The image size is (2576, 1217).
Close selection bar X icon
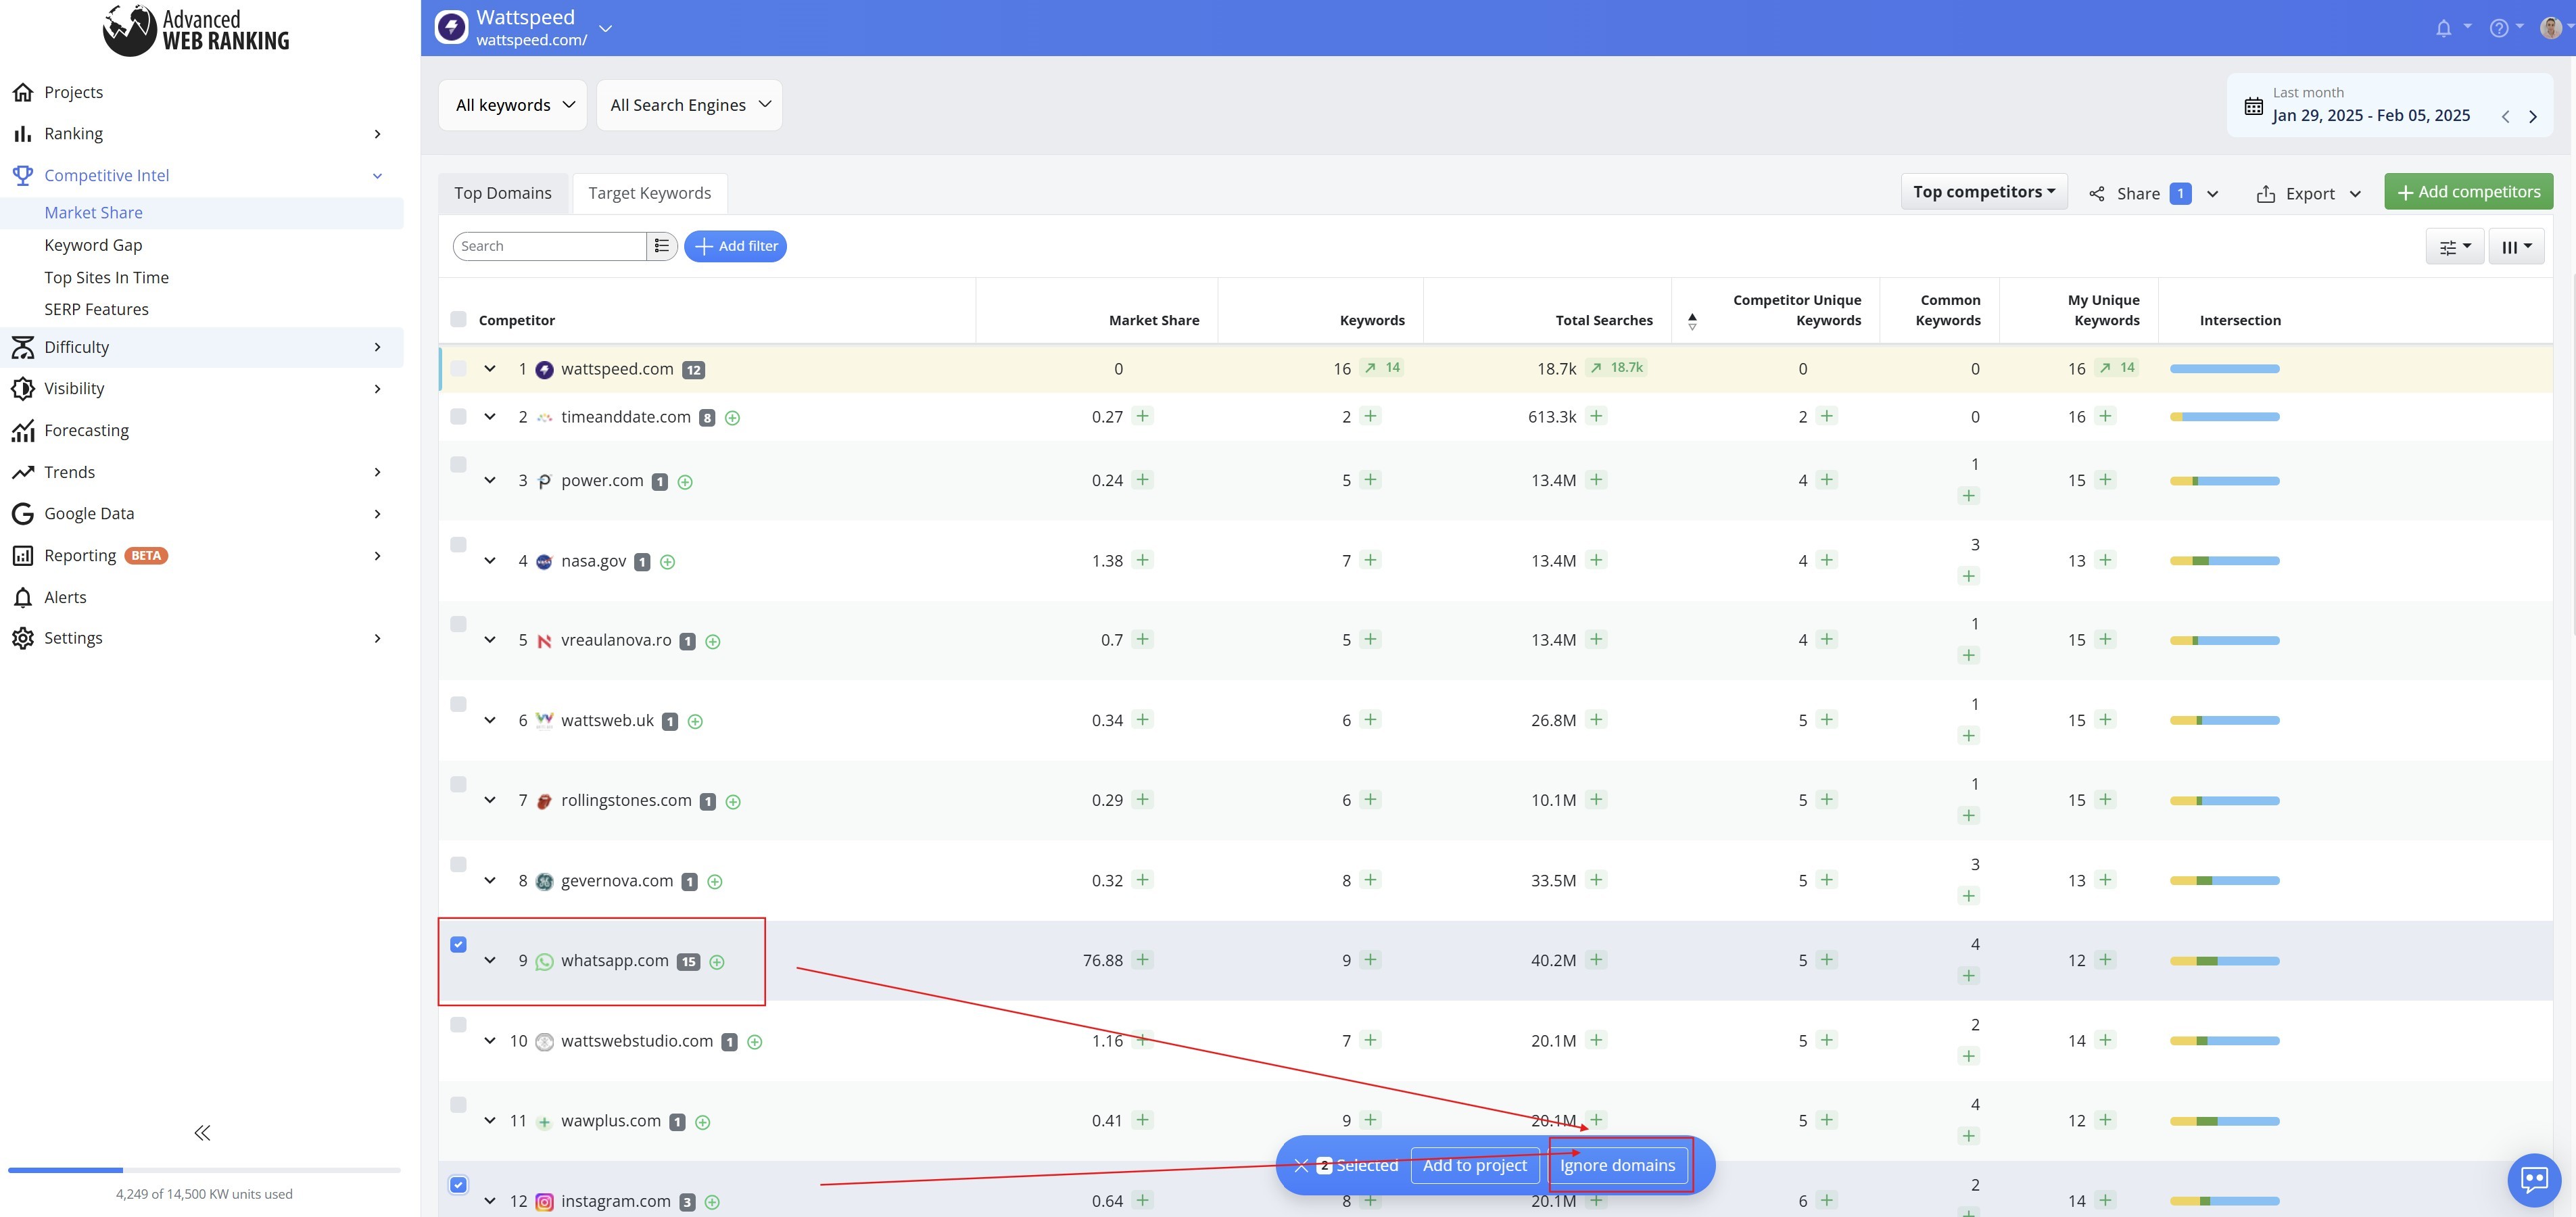coord(1300,1166)
